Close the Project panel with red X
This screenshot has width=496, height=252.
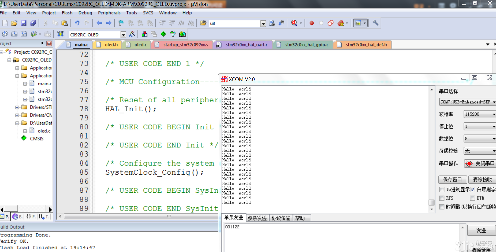pos(49,43)
